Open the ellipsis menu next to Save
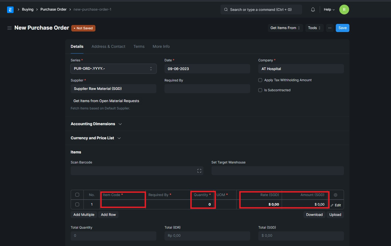This screenshot has width=391, height=246. point(330,28)
